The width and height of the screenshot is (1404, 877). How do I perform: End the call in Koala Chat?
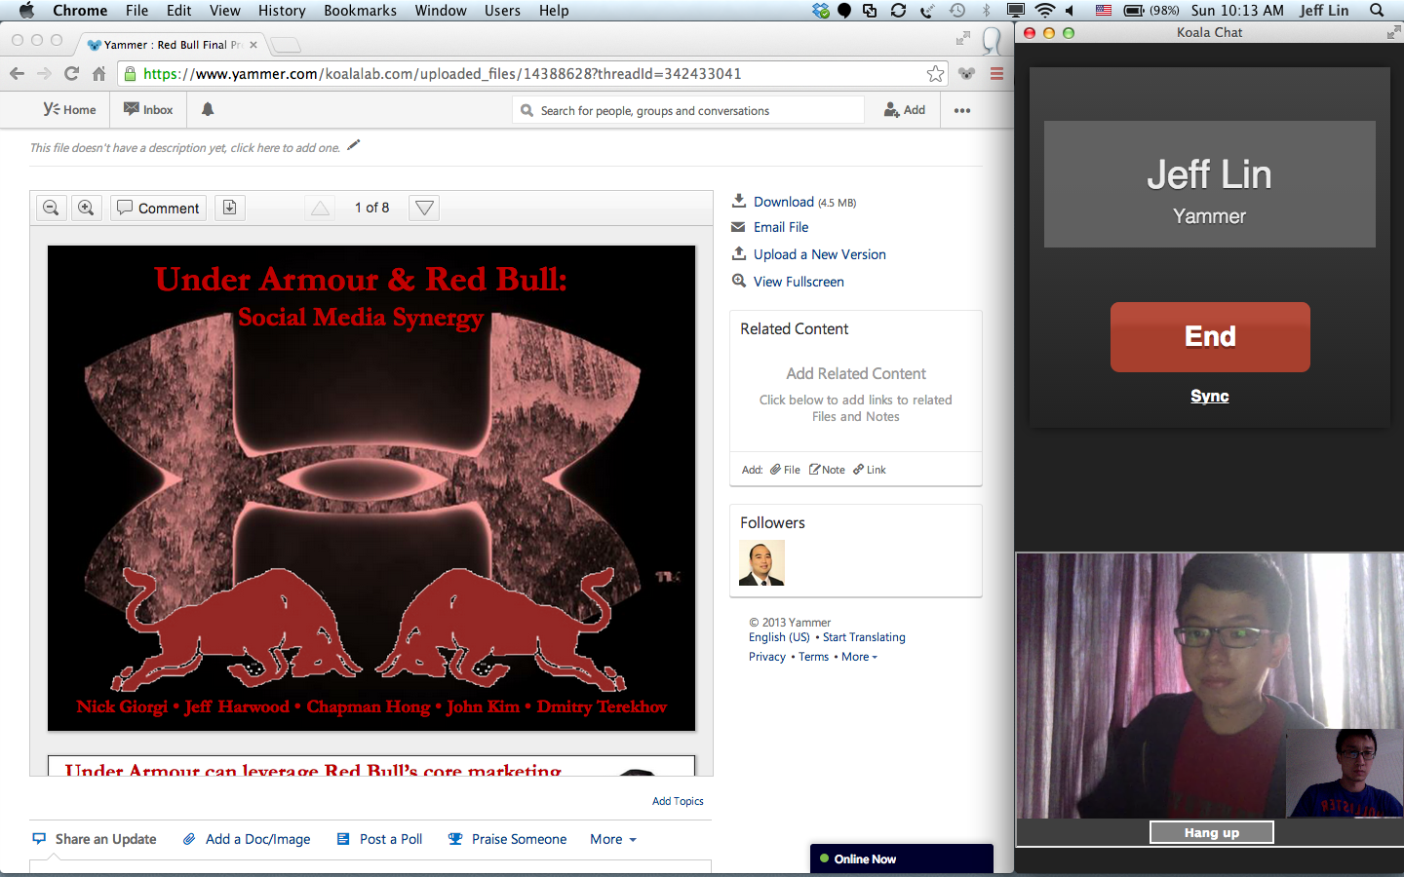pos(1210,337)
